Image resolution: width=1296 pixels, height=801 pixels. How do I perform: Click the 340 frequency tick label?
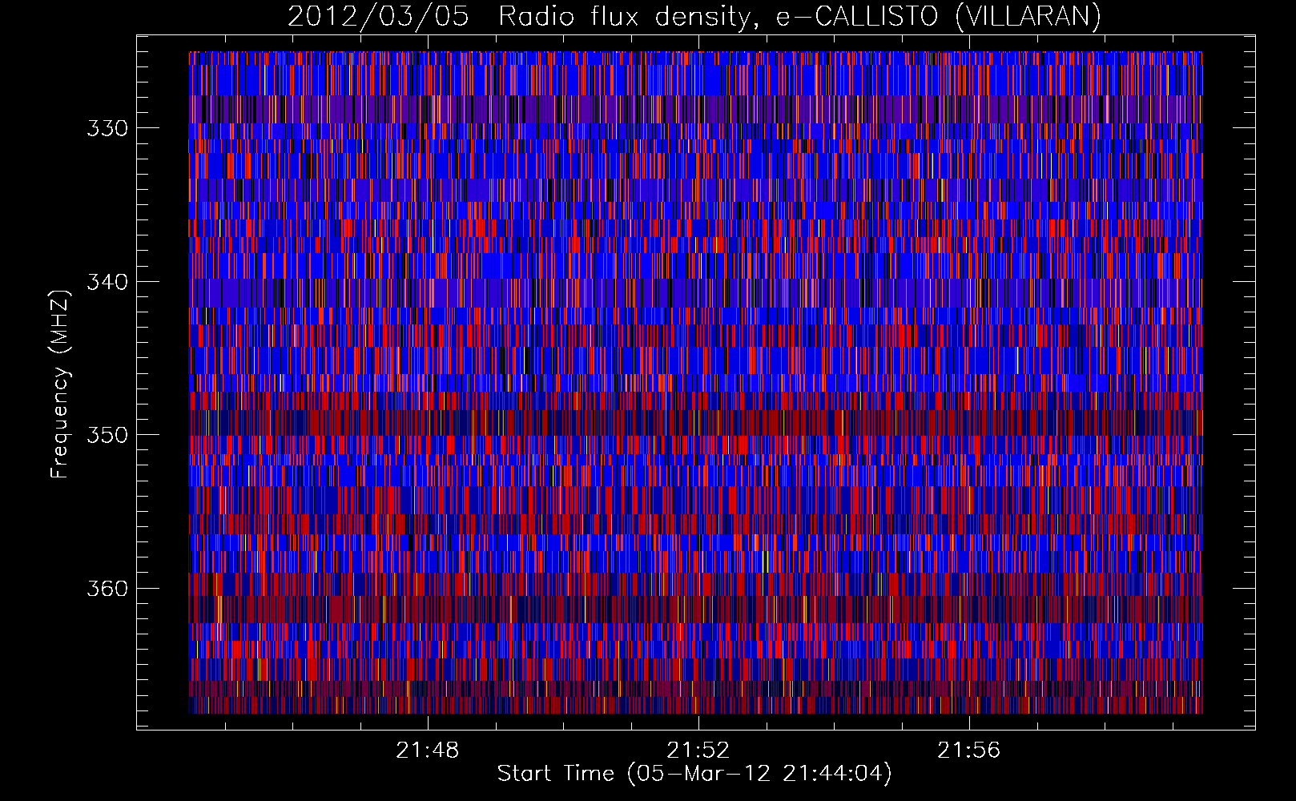pos(107,282)
